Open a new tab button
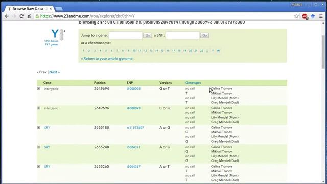Screen dimensions: 327x184 [x=59, y=9]
